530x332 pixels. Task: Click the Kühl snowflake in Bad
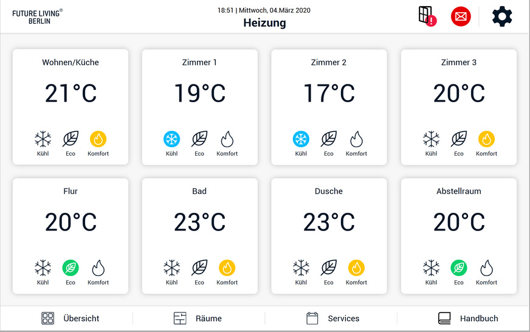[x=172, y=268]
